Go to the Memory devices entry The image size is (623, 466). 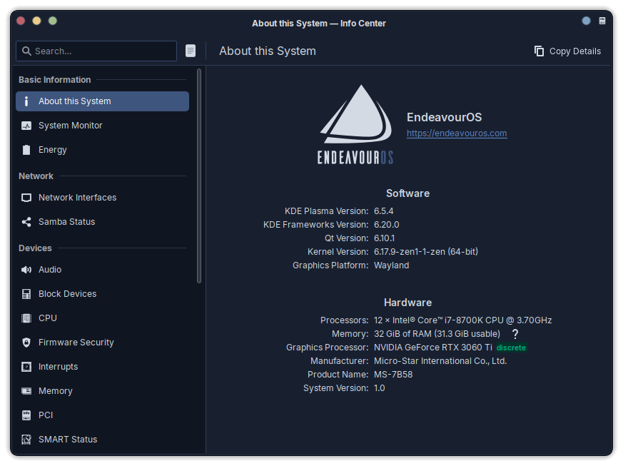click(55, 391)
